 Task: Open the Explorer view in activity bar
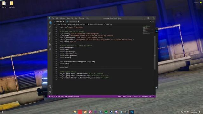[50, 22]
